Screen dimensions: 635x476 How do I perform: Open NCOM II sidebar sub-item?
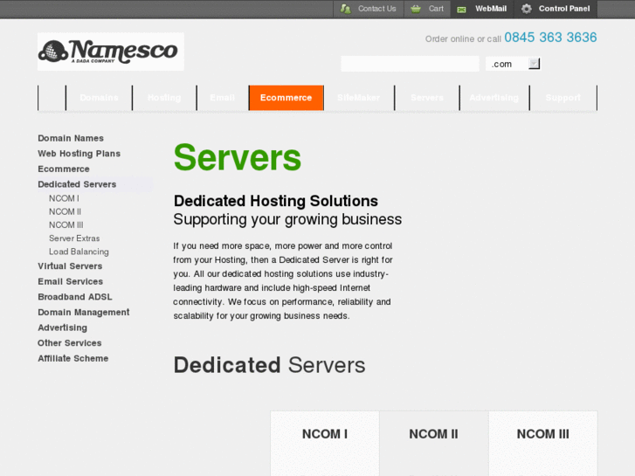tap(65, 212)
